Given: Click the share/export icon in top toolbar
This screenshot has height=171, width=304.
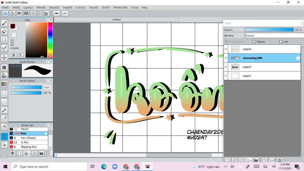Looking at the screenshot, I should (12, 13).
